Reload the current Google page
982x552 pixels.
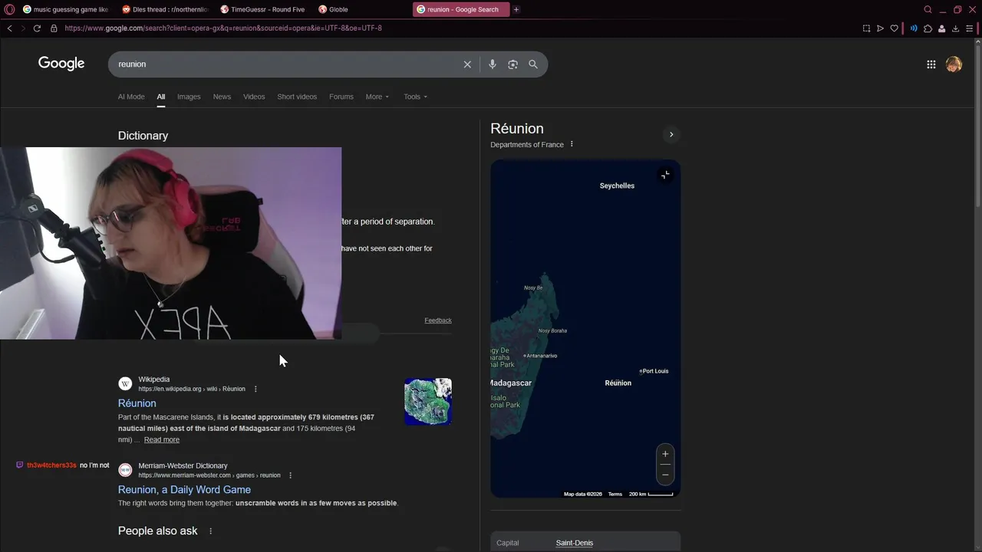[x=37, y=28]
